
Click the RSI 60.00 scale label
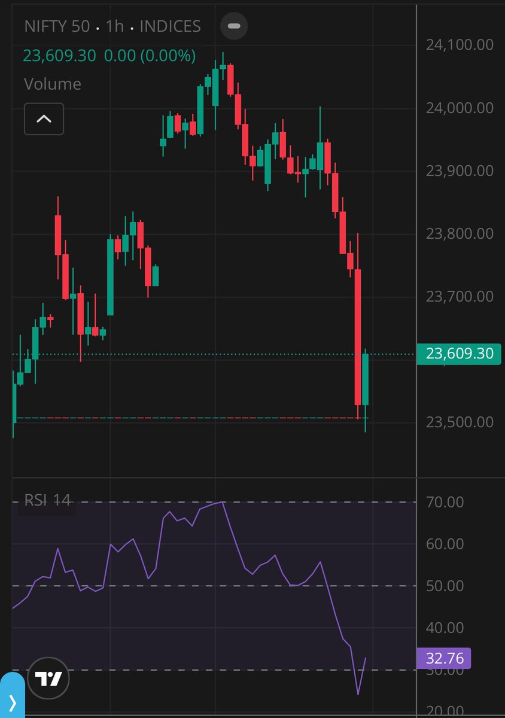pyautogui.click(x=445, y=544)
